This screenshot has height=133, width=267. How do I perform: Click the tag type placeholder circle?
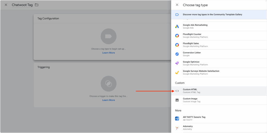(x=108, y=36)
